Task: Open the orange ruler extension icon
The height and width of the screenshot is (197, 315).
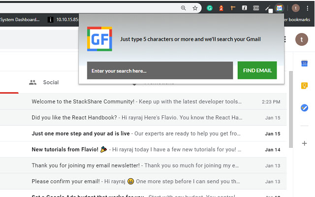Action: (233, 8)
